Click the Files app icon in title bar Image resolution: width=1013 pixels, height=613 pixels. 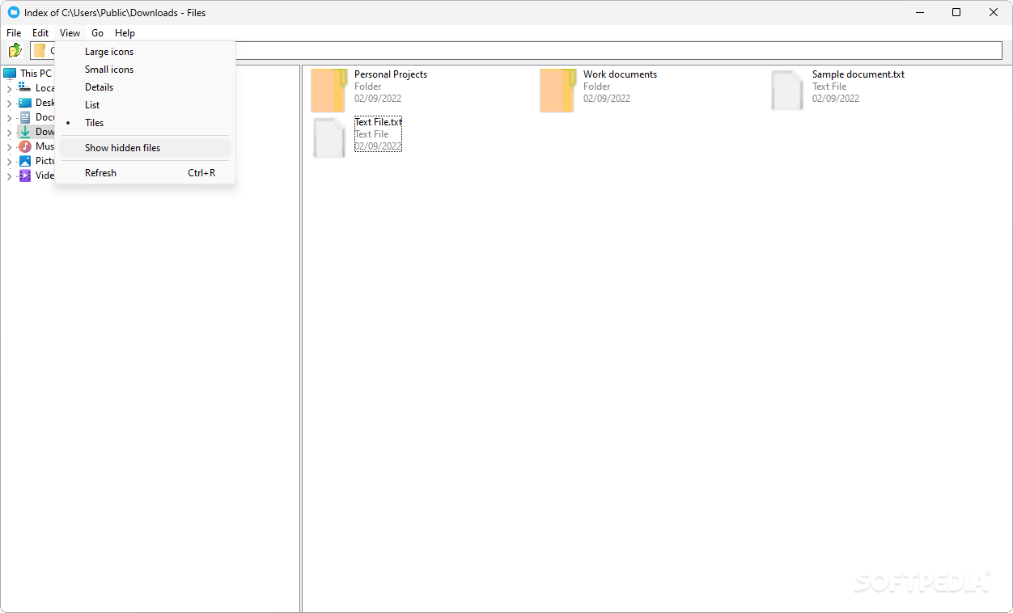click(x=13, y=12)
